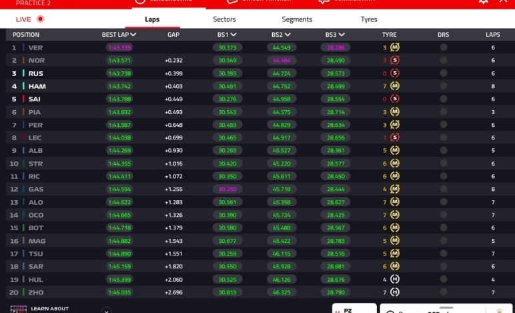Open settings via the top-right gear icon

483,2
